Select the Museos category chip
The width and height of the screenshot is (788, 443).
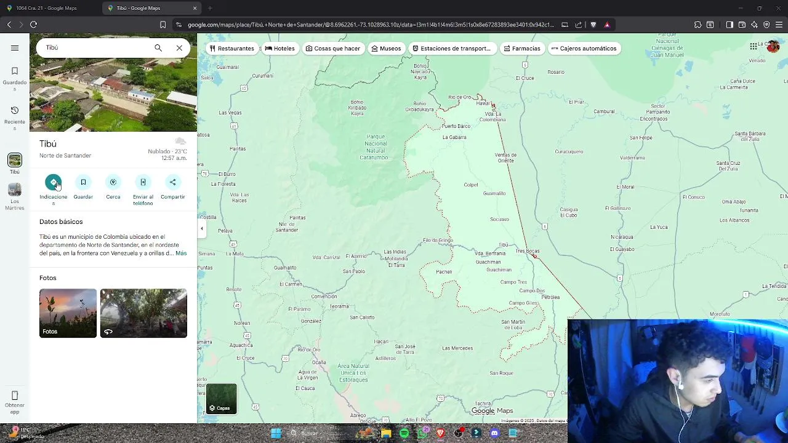386,48
